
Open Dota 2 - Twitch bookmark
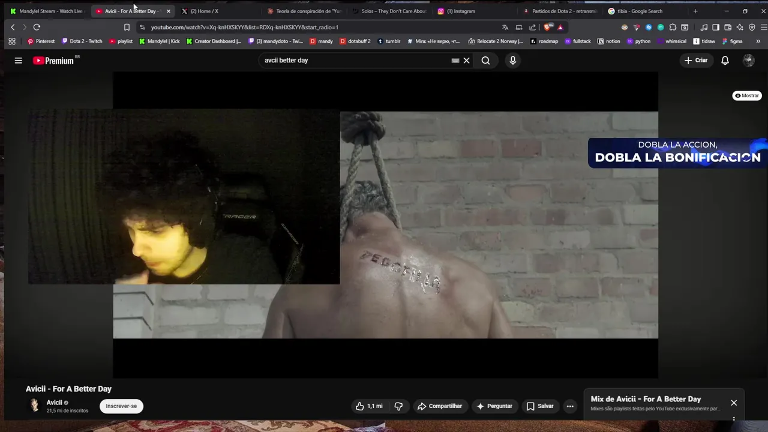click(82, 41)
